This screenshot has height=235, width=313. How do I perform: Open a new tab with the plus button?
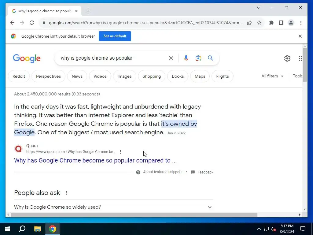[x=88, y=11]
